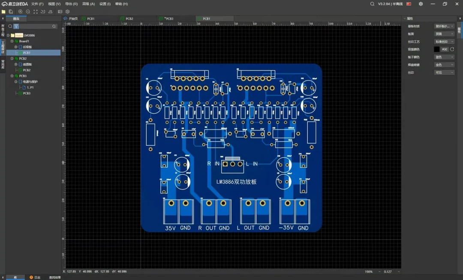
Task: Collapse the Board1 tree node
Action: coord(12,41)
